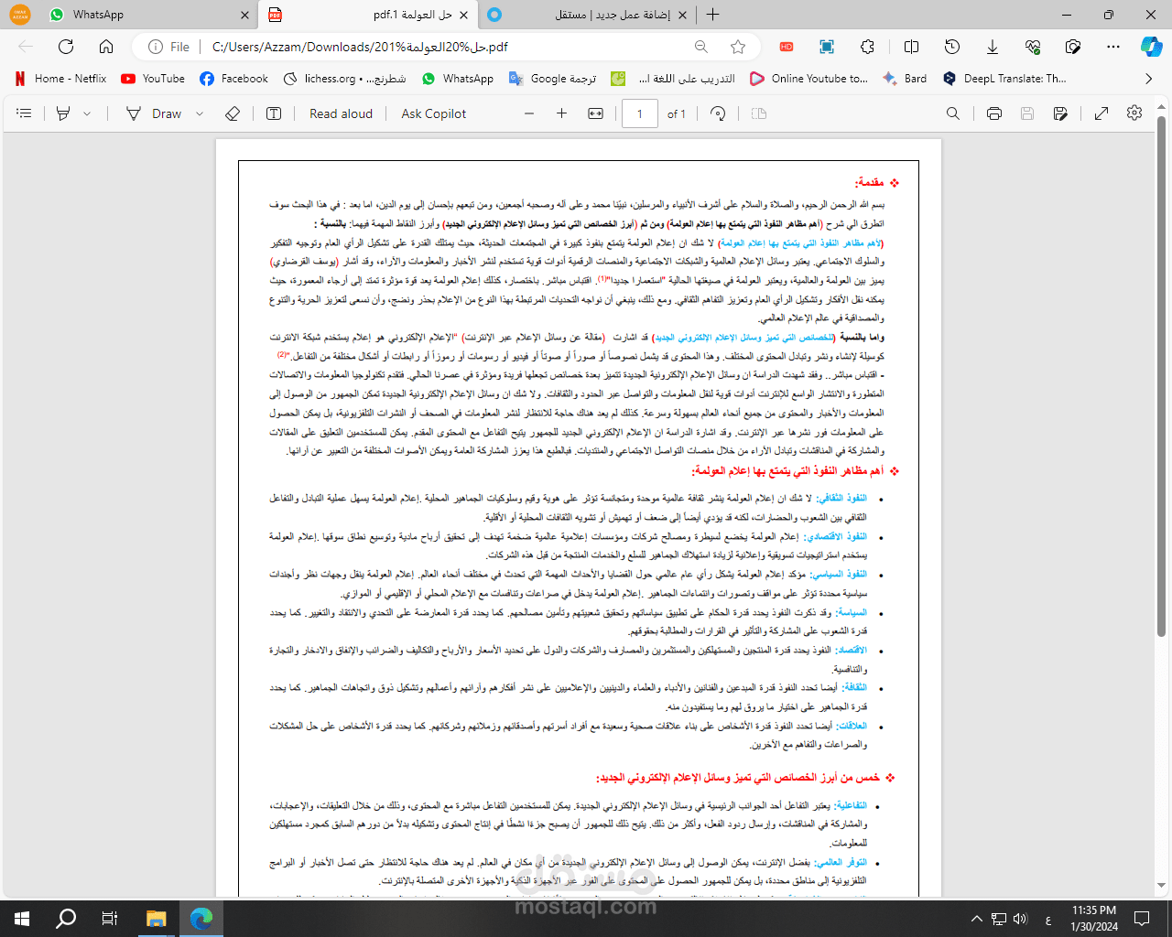Open the Extensions puzzle menu

867,47
